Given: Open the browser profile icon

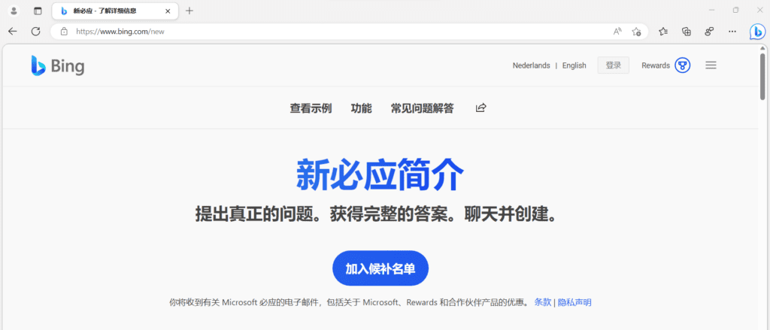Looking at the screenshot, I should (x=14, y=11).
